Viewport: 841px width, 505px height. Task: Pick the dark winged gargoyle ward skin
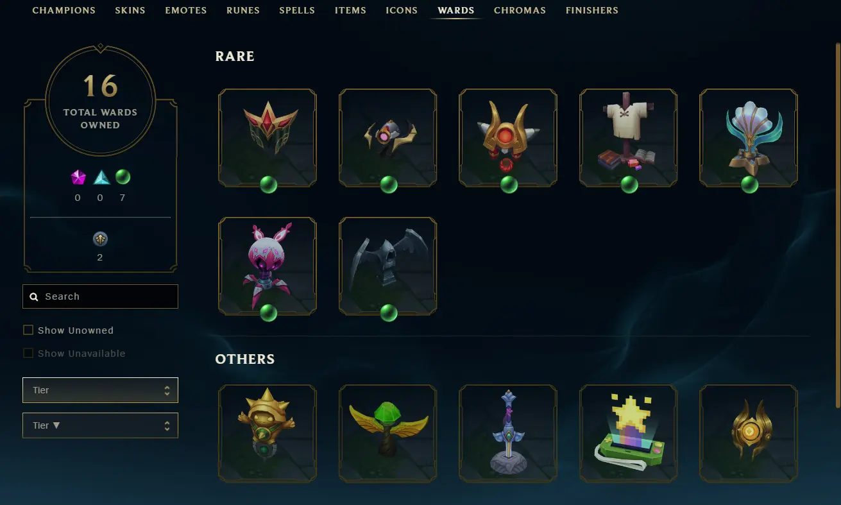[388, 266]
